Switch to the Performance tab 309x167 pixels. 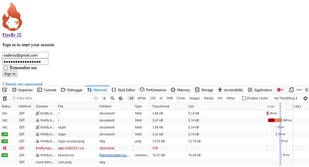click(x=153, y=90)
